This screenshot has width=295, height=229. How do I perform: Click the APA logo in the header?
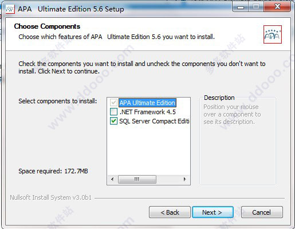pyautogui.click(x=273, y=34)
